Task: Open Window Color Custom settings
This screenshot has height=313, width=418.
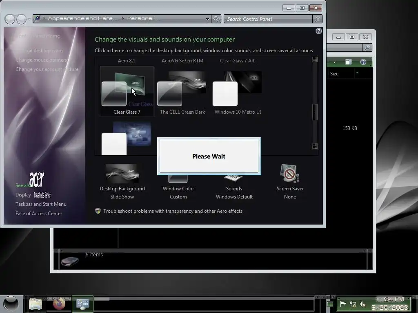Action: [178, 186]
